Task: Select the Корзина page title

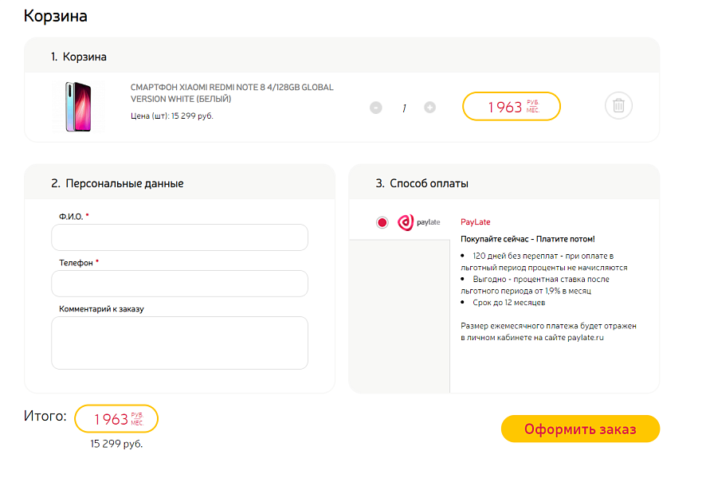Action: pyautogui.click(x=56, y=16)
